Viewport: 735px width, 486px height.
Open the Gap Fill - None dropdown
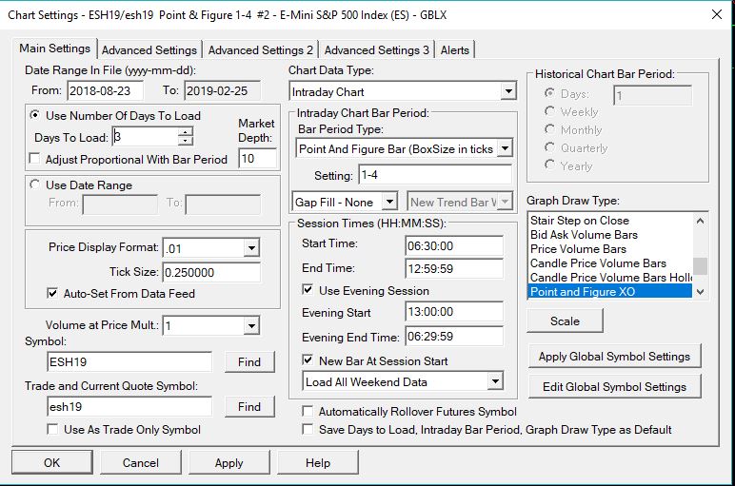[389, 202]
